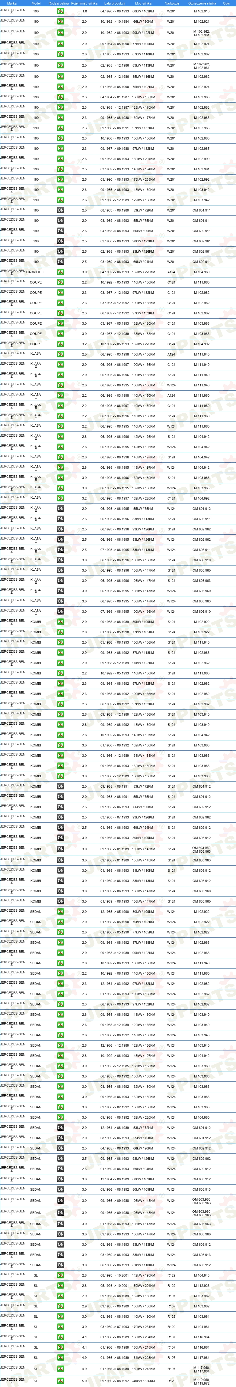Select engine code M 103.984

(x=202, y=1317)
